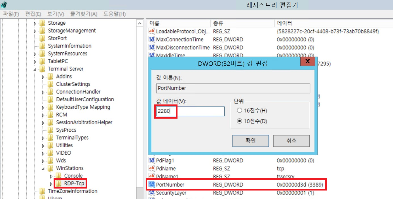The height and width of the screenshot is (199, 393).
Task: Open the 도움말(H) menu
Action: point(115,14)
